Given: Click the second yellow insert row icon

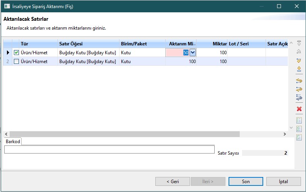Looking at the screenshot, I should tap(299, 89).
